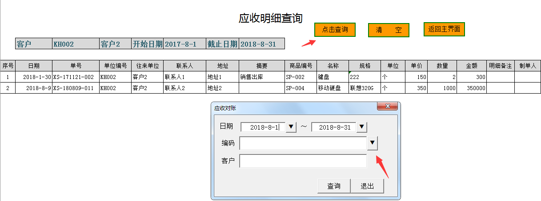Image resolution: width=541 pixels, height=201 pixels.
Task: Click the 地址 column header
Action: pyautogui.click(x=222, y=66)
